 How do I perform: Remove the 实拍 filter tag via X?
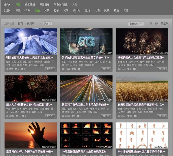pos(50,24)
